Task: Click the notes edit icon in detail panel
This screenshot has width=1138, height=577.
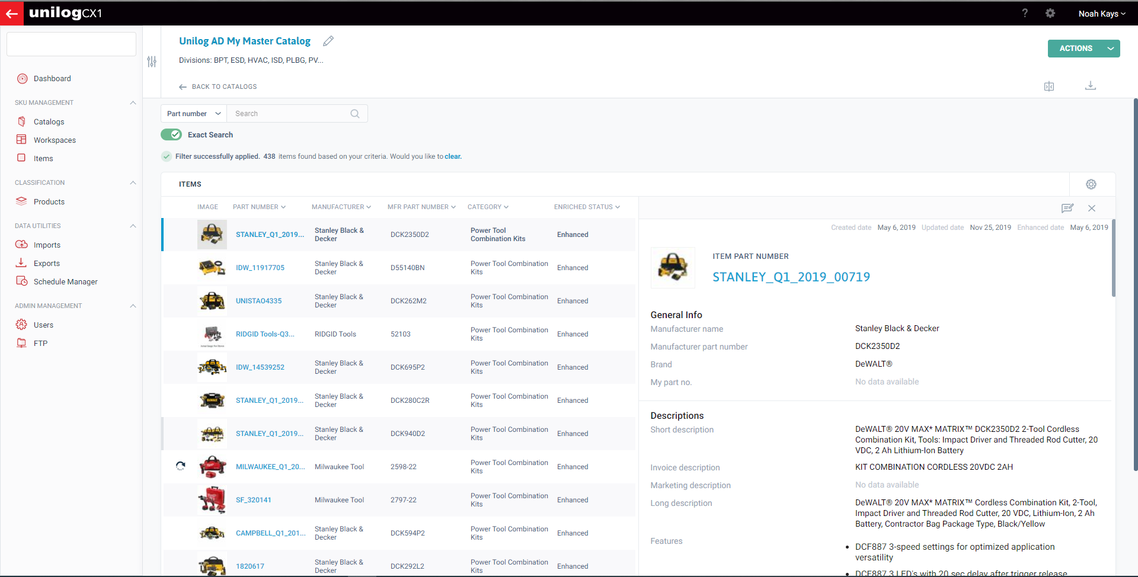Action: coord(1067,208)
